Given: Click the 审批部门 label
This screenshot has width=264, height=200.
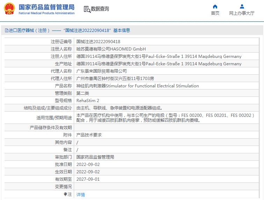Looking at the screenshot, I should tap(63, 157).
